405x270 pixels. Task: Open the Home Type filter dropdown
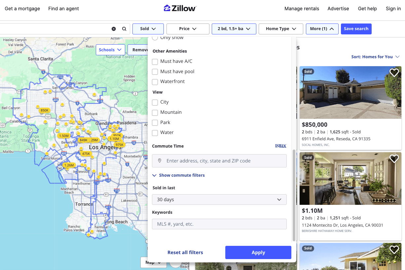[x=280, y=29]
